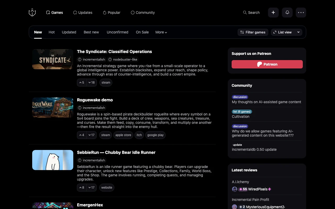The height and width of the screenshot is (209, 335).
Task: Open the Search field
Action: [x=251, y=13]
